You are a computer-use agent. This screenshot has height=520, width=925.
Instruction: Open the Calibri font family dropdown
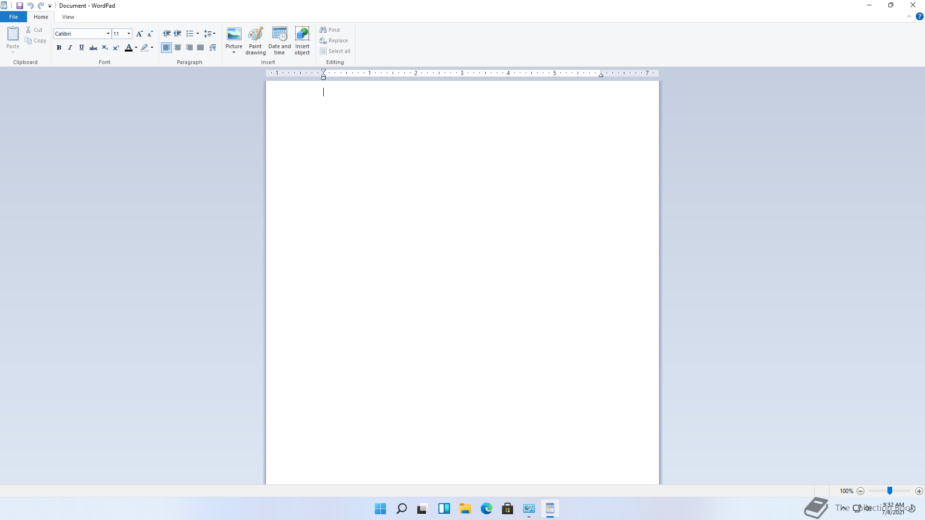[x=108, y=34]
